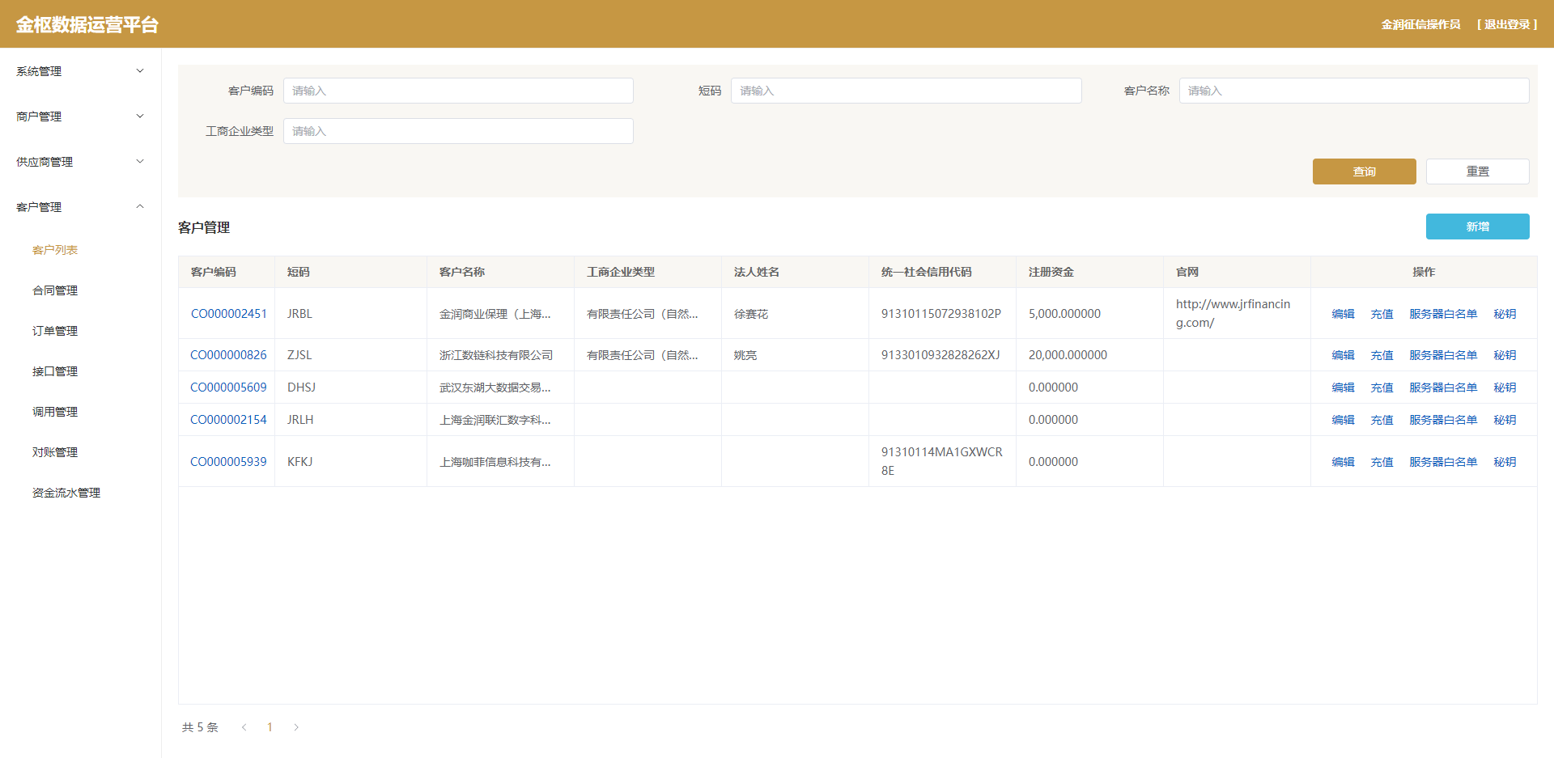Open customer code CO000002451
The image size is (1554, 758).
(x=229, y=314)
